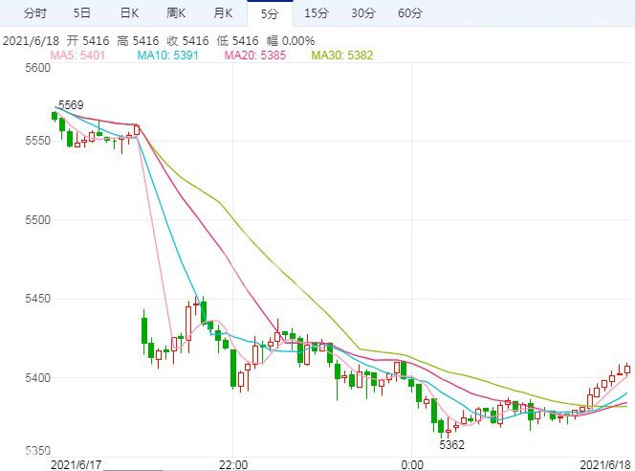The height and width of the screenshot is (471, 635).
Task: Switch to the 15分 interval tab
Action: 316,12
